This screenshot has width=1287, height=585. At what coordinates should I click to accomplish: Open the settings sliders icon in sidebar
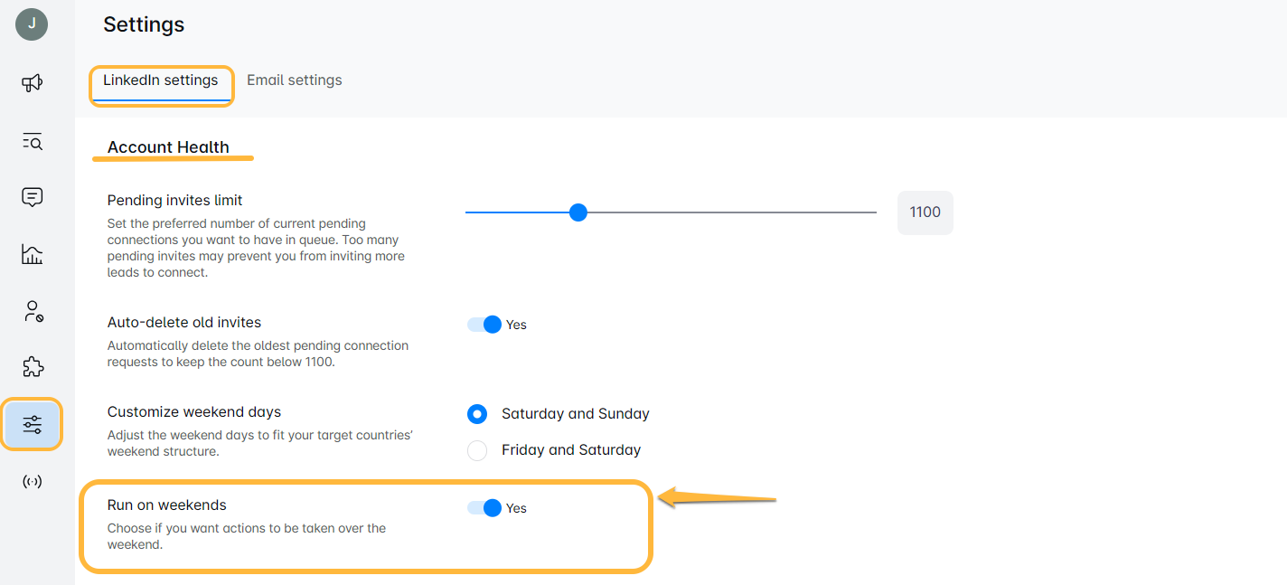pos(32,424)
